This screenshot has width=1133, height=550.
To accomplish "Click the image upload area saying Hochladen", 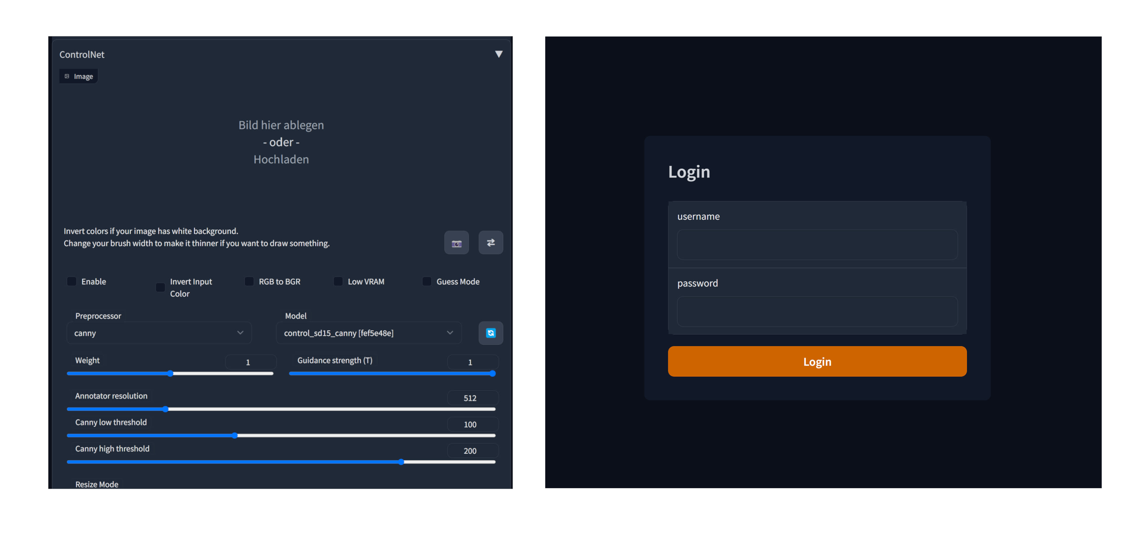I will [x=281, y=159].
